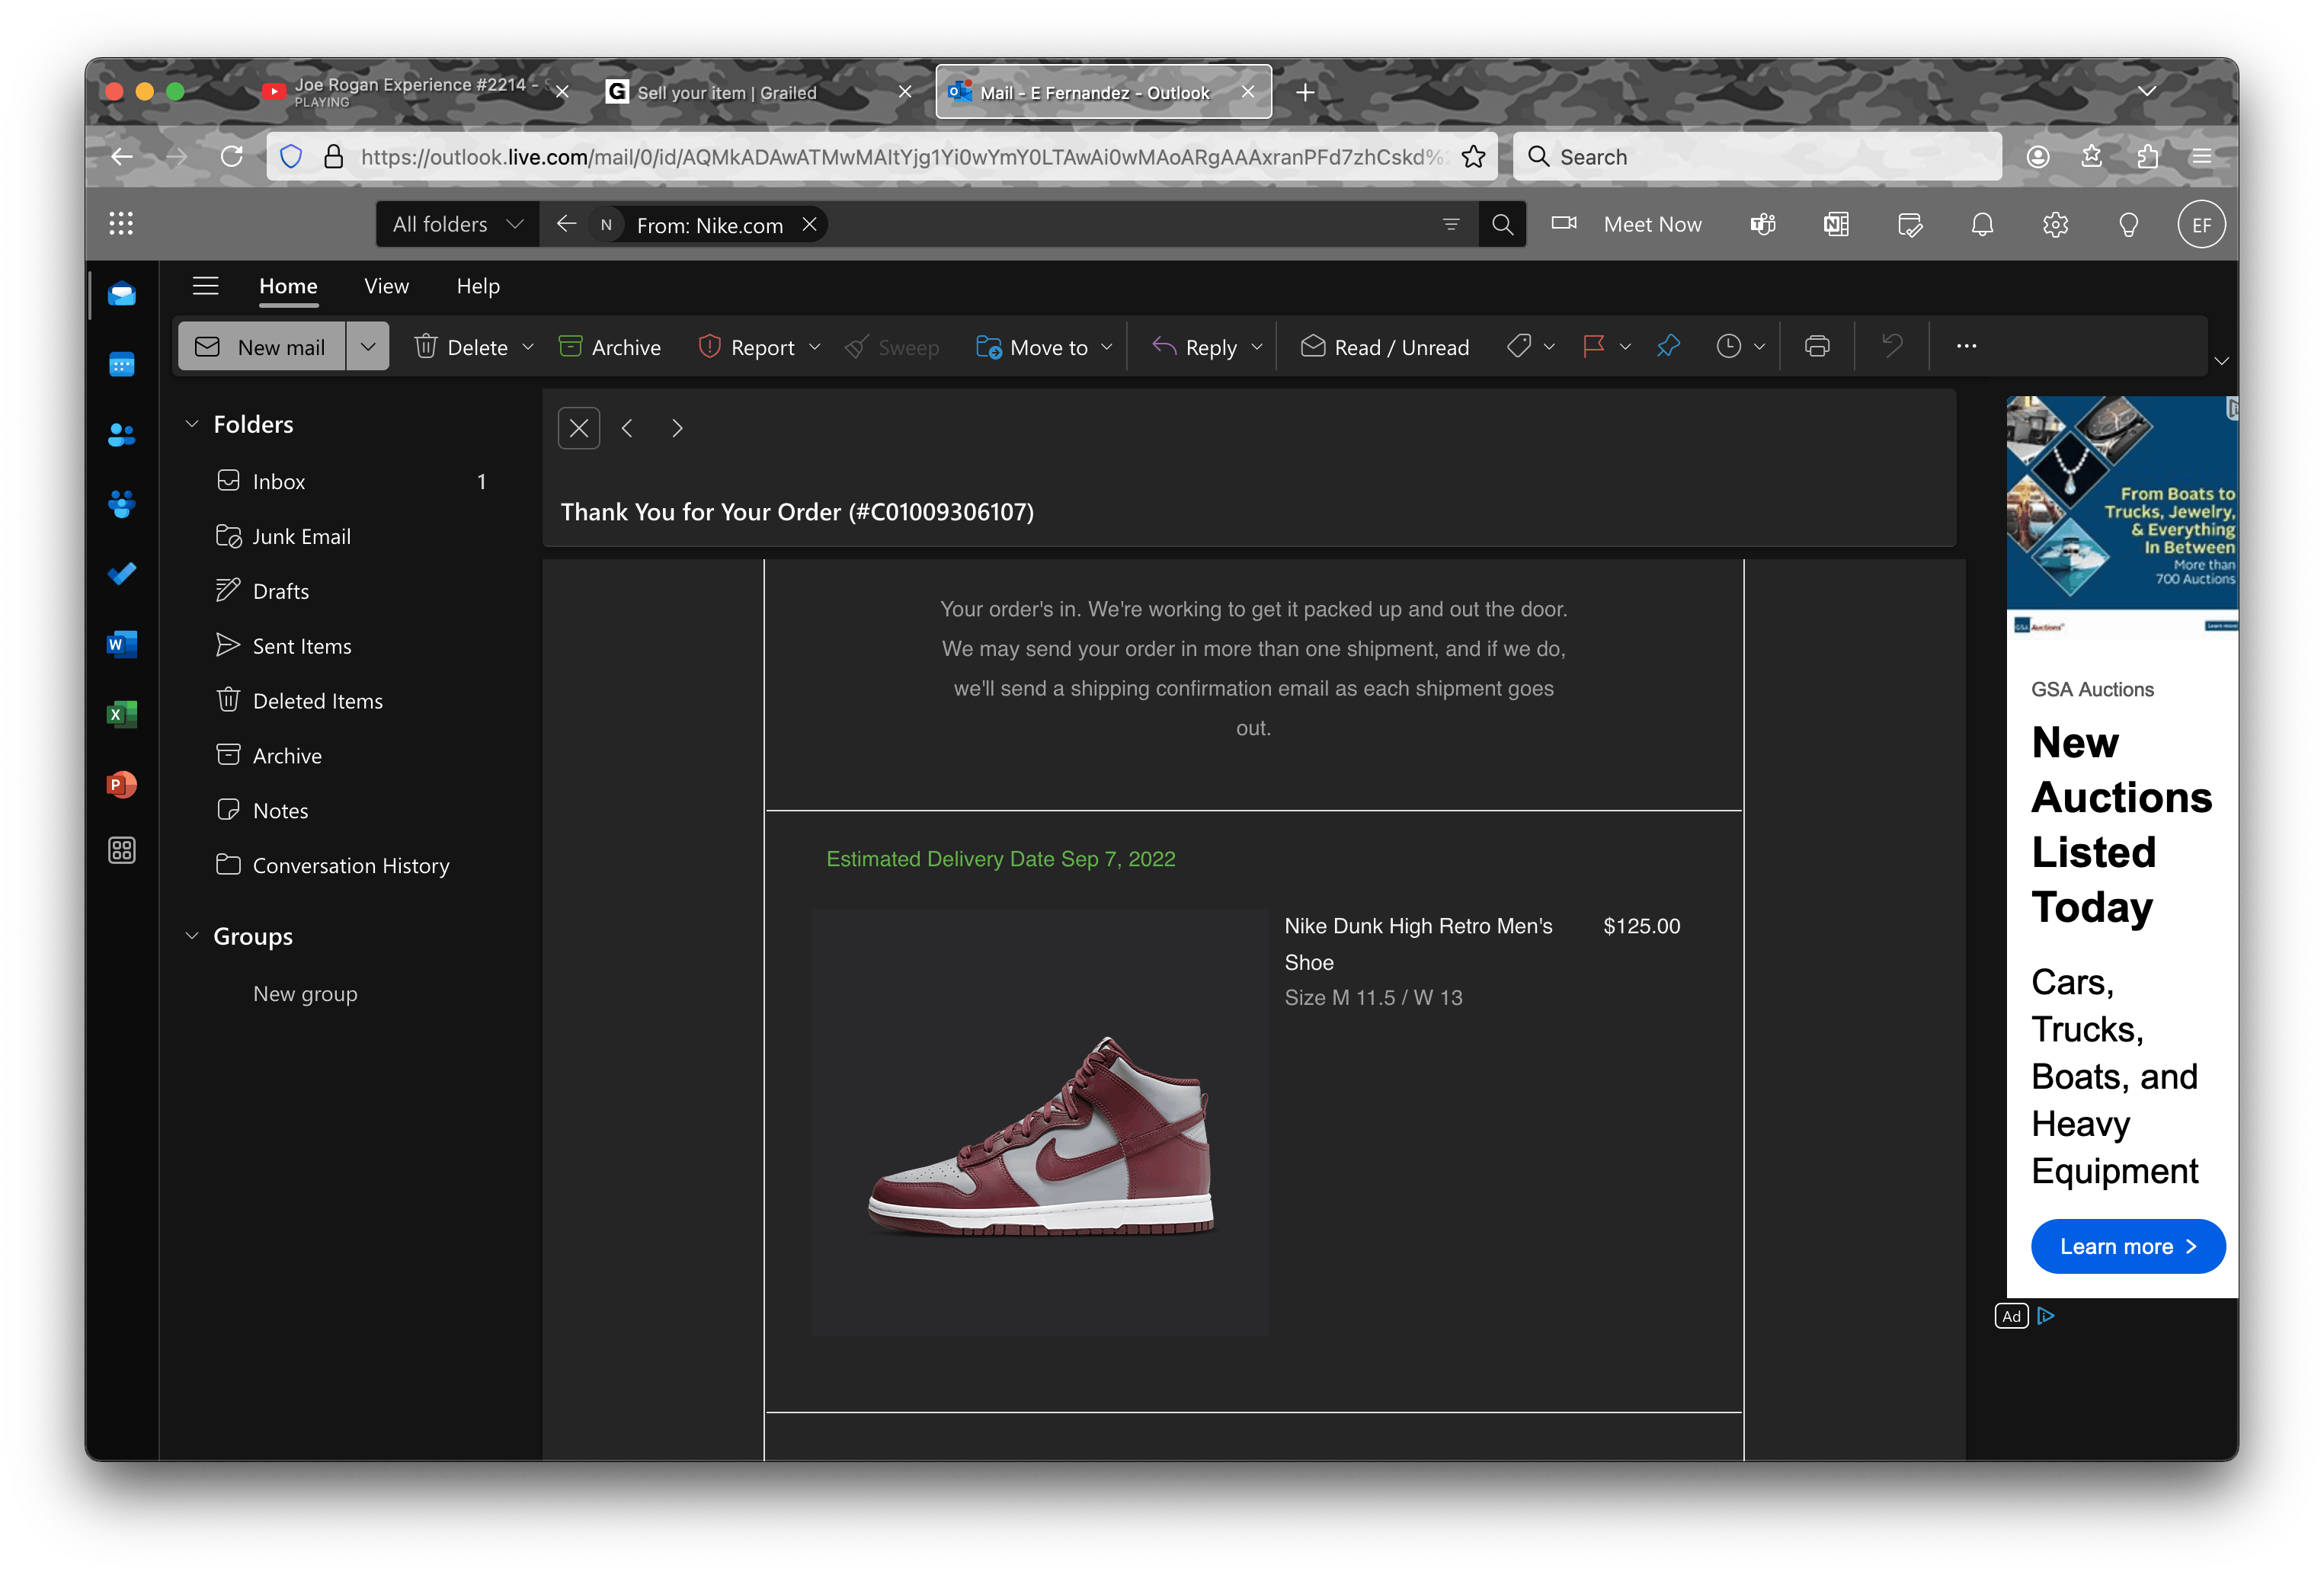The height and width of the screenshot is (1574, 2324).
Task: Open the EF account profile avatar
Action: (2201, 225)
